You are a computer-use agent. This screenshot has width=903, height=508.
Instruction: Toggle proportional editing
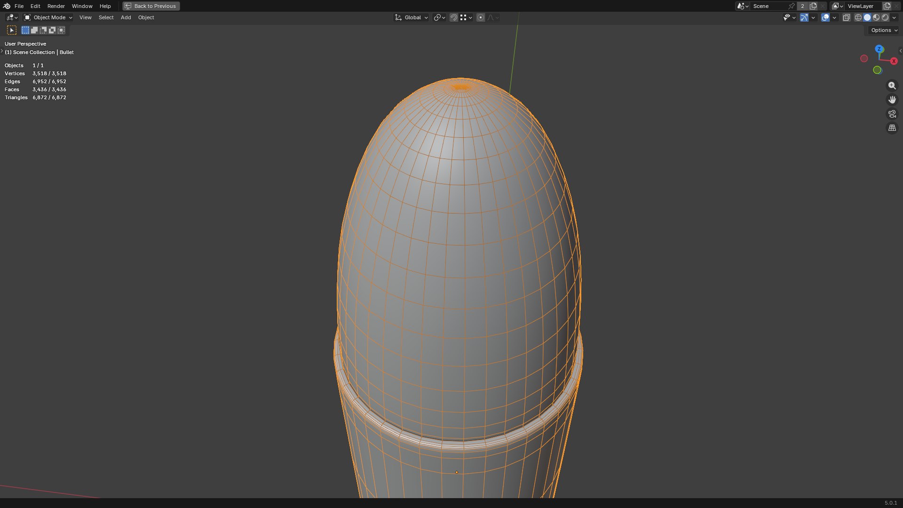tap(480, 17)
